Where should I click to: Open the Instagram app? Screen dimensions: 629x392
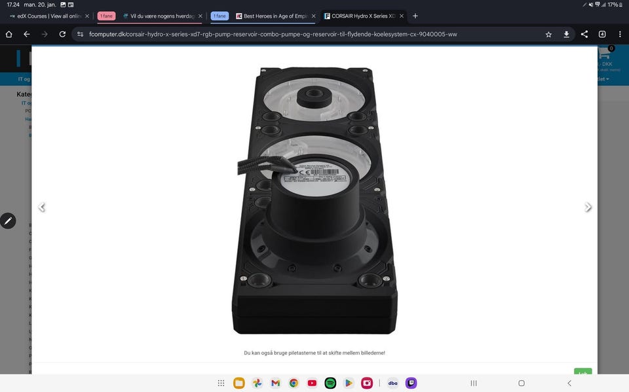pos(367,383)
